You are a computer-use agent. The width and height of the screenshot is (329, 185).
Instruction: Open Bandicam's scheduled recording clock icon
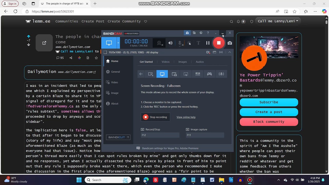(x=201, y=33)
